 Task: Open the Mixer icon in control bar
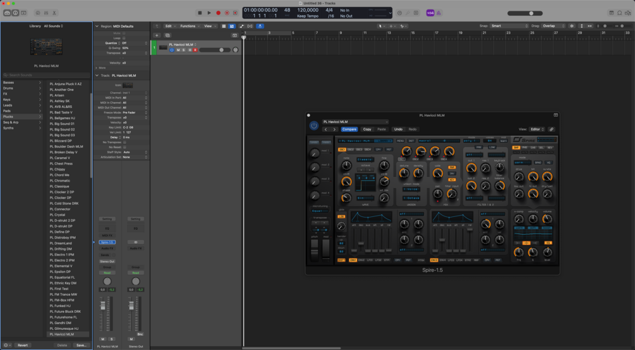pos(45,13)
